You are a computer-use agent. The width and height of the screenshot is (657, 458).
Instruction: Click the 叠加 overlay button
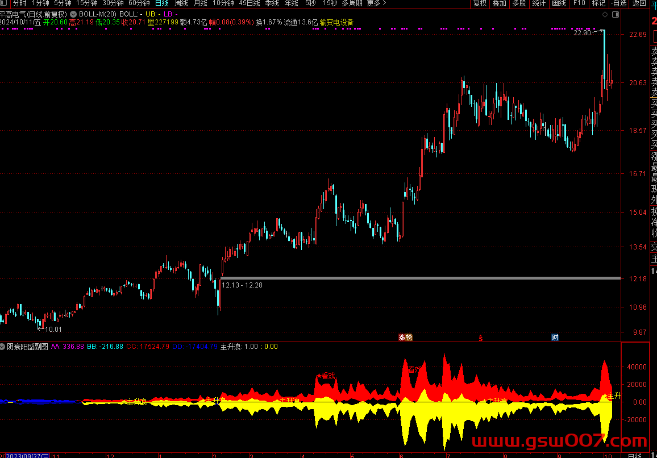[500, 3]
